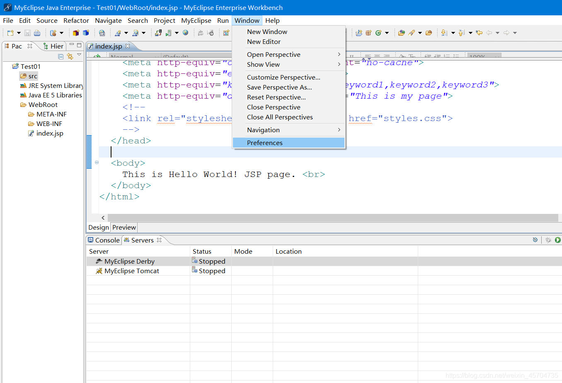This screenshot has height=383, width=562.
Task: Open the Help menu
Action: pos(272,20)
